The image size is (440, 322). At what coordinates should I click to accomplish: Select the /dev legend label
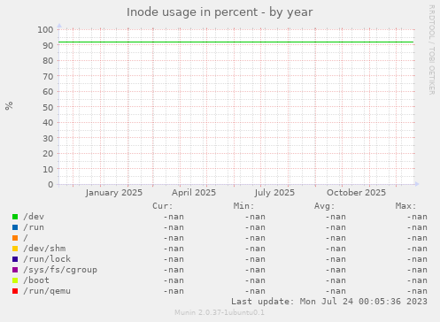point(34,217)
